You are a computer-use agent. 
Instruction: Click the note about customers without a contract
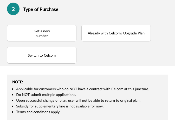82,89
